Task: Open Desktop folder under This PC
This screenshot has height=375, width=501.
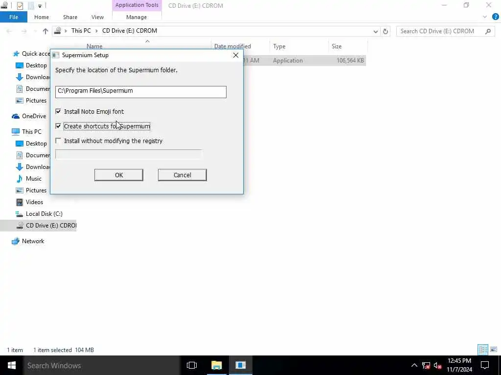Action: (36, 144)
